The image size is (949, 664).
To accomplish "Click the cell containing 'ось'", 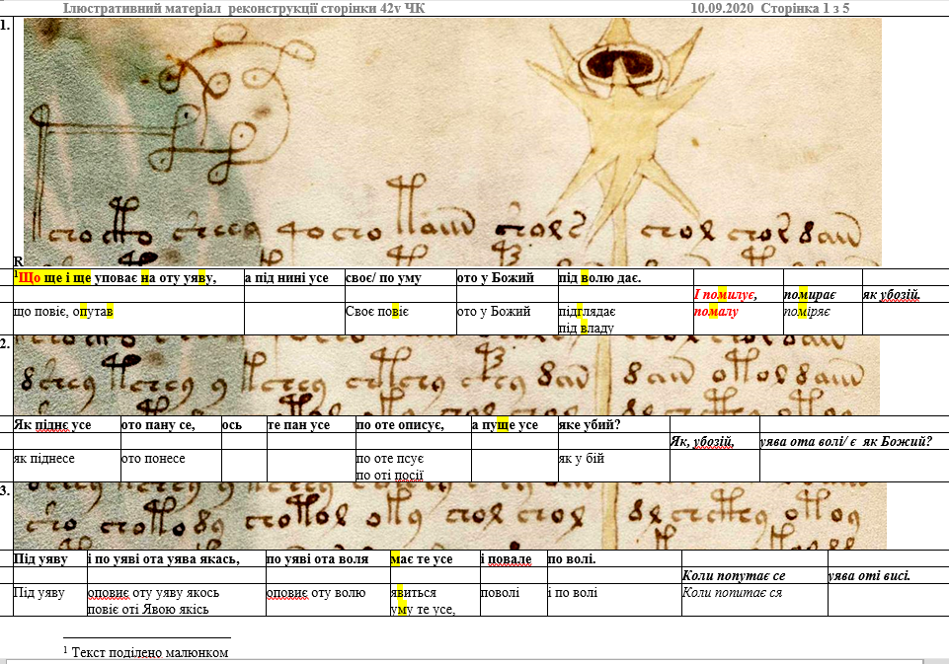I will 244,424.
